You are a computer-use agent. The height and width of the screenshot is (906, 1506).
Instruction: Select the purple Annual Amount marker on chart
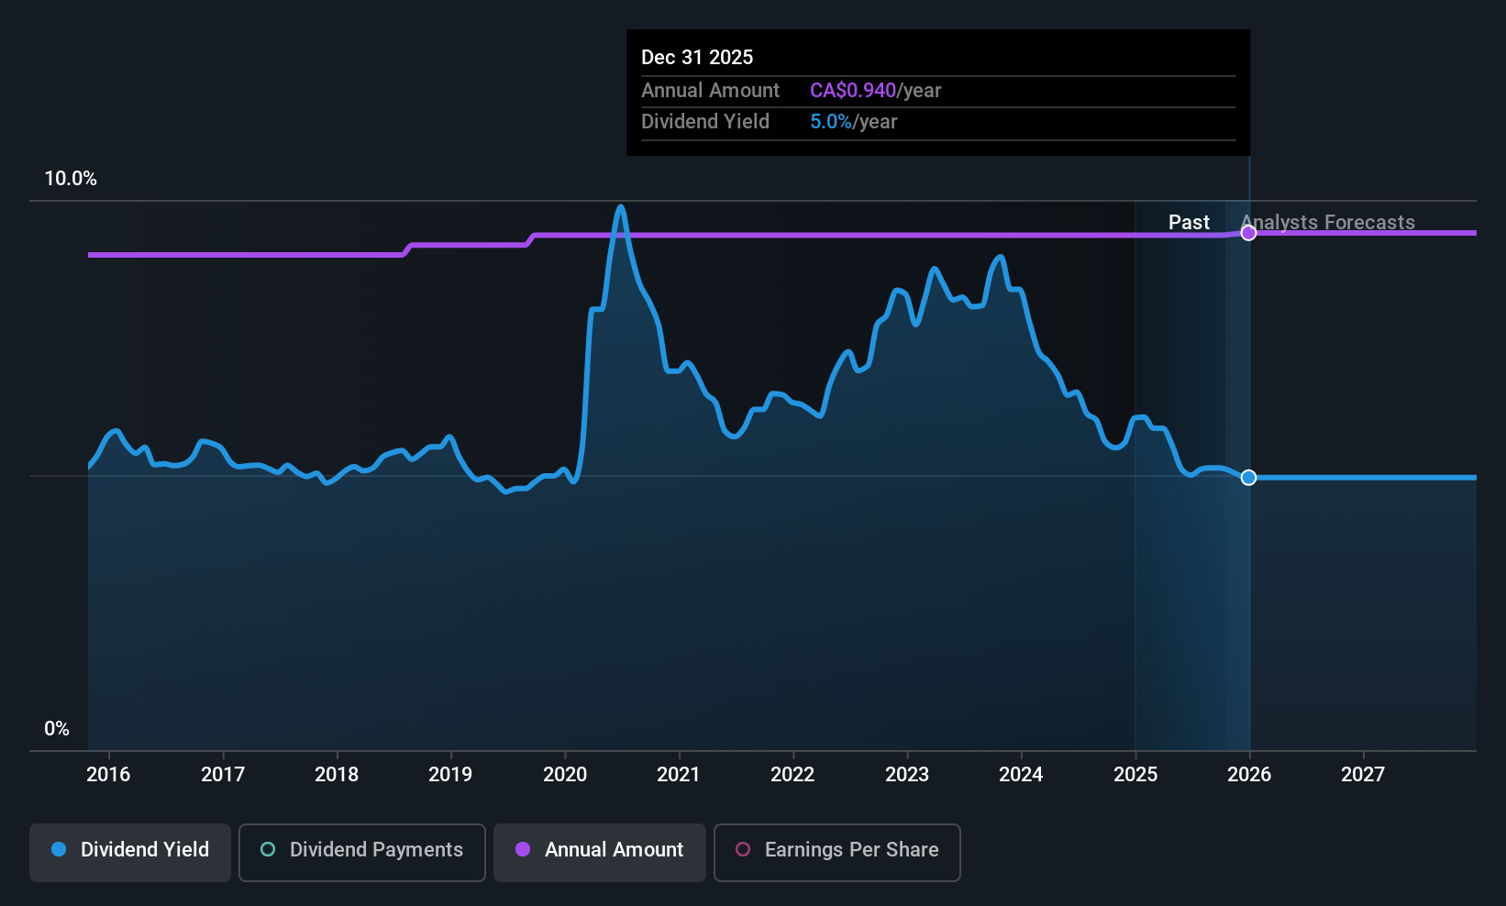pyautogui.click(x=1247, y=232)
